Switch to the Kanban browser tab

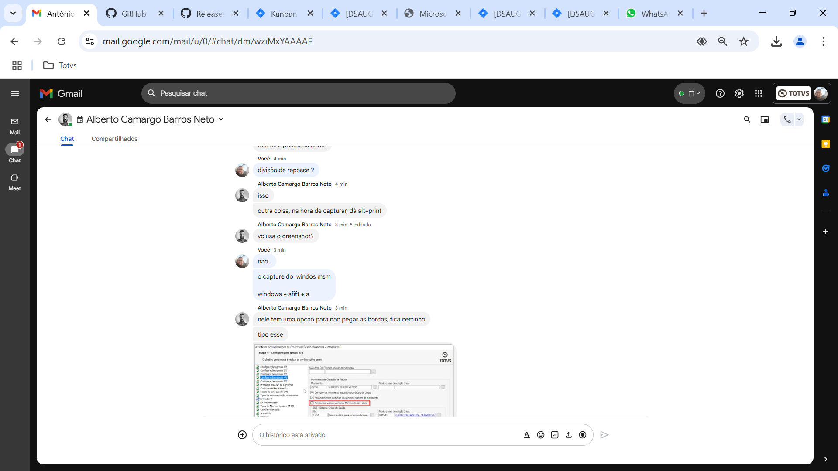pyautogui.click(x=284, y=14)
